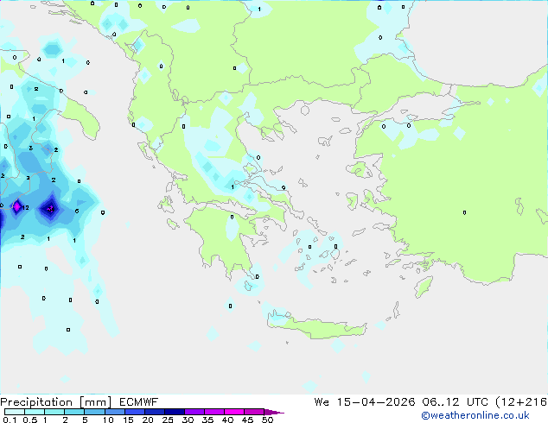The height and width of the screenshot is (423, 548).
Task: Click the dark purple precipitation maximum cell
Action: click(51, 209)
